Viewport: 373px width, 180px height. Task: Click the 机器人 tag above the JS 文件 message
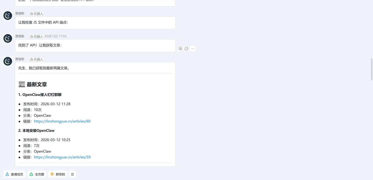point(37,14)
